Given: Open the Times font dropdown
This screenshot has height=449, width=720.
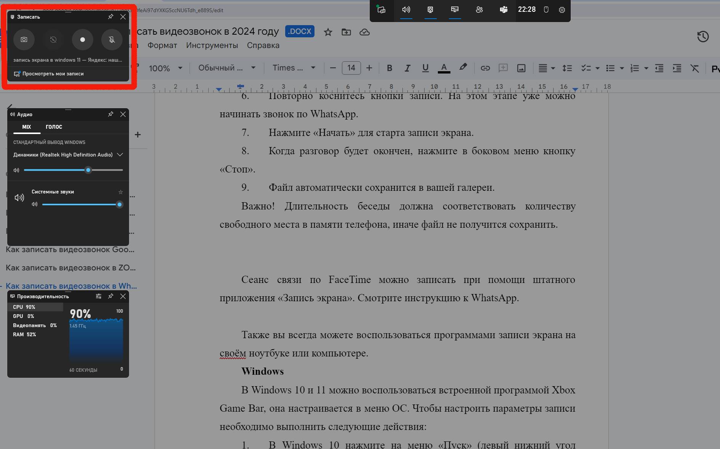Looking at the screenshot, I should coord(294,68).
